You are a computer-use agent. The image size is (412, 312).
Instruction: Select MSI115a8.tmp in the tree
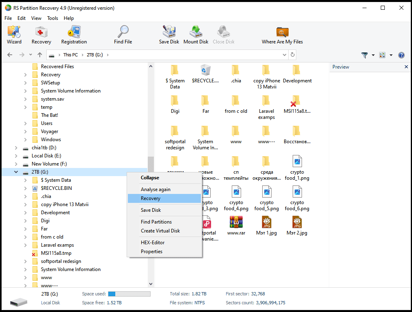coord(56,254)
